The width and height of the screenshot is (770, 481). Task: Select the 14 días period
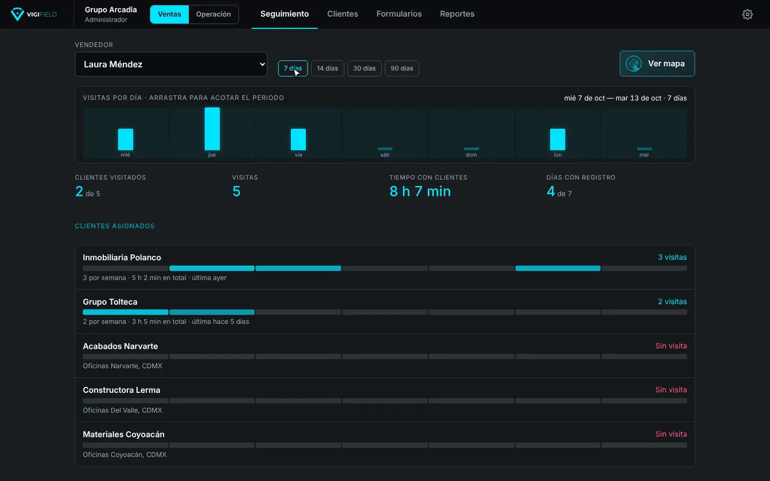click(327, 68)
